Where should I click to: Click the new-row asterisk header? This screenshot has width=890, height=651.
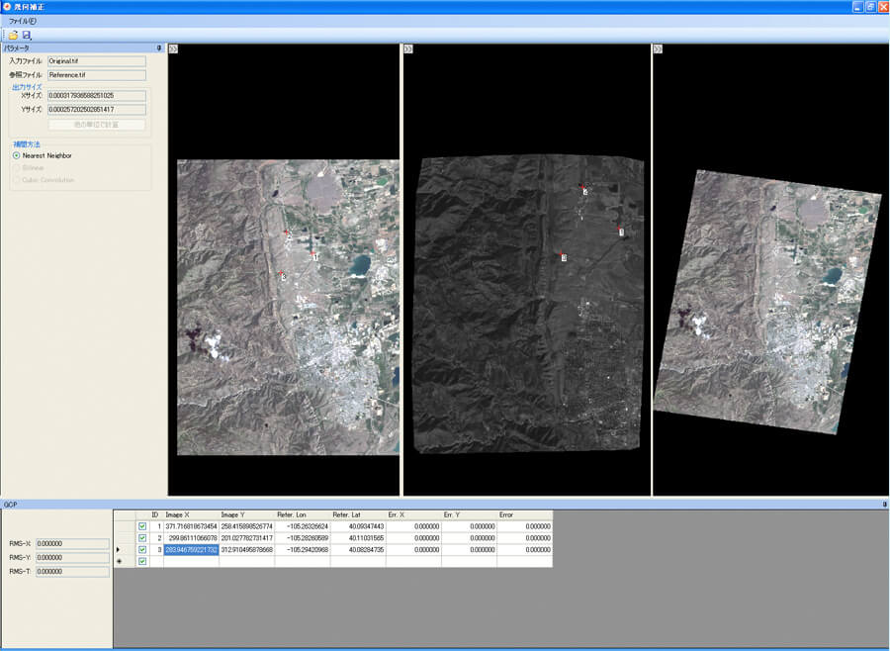tap(125, 561)
